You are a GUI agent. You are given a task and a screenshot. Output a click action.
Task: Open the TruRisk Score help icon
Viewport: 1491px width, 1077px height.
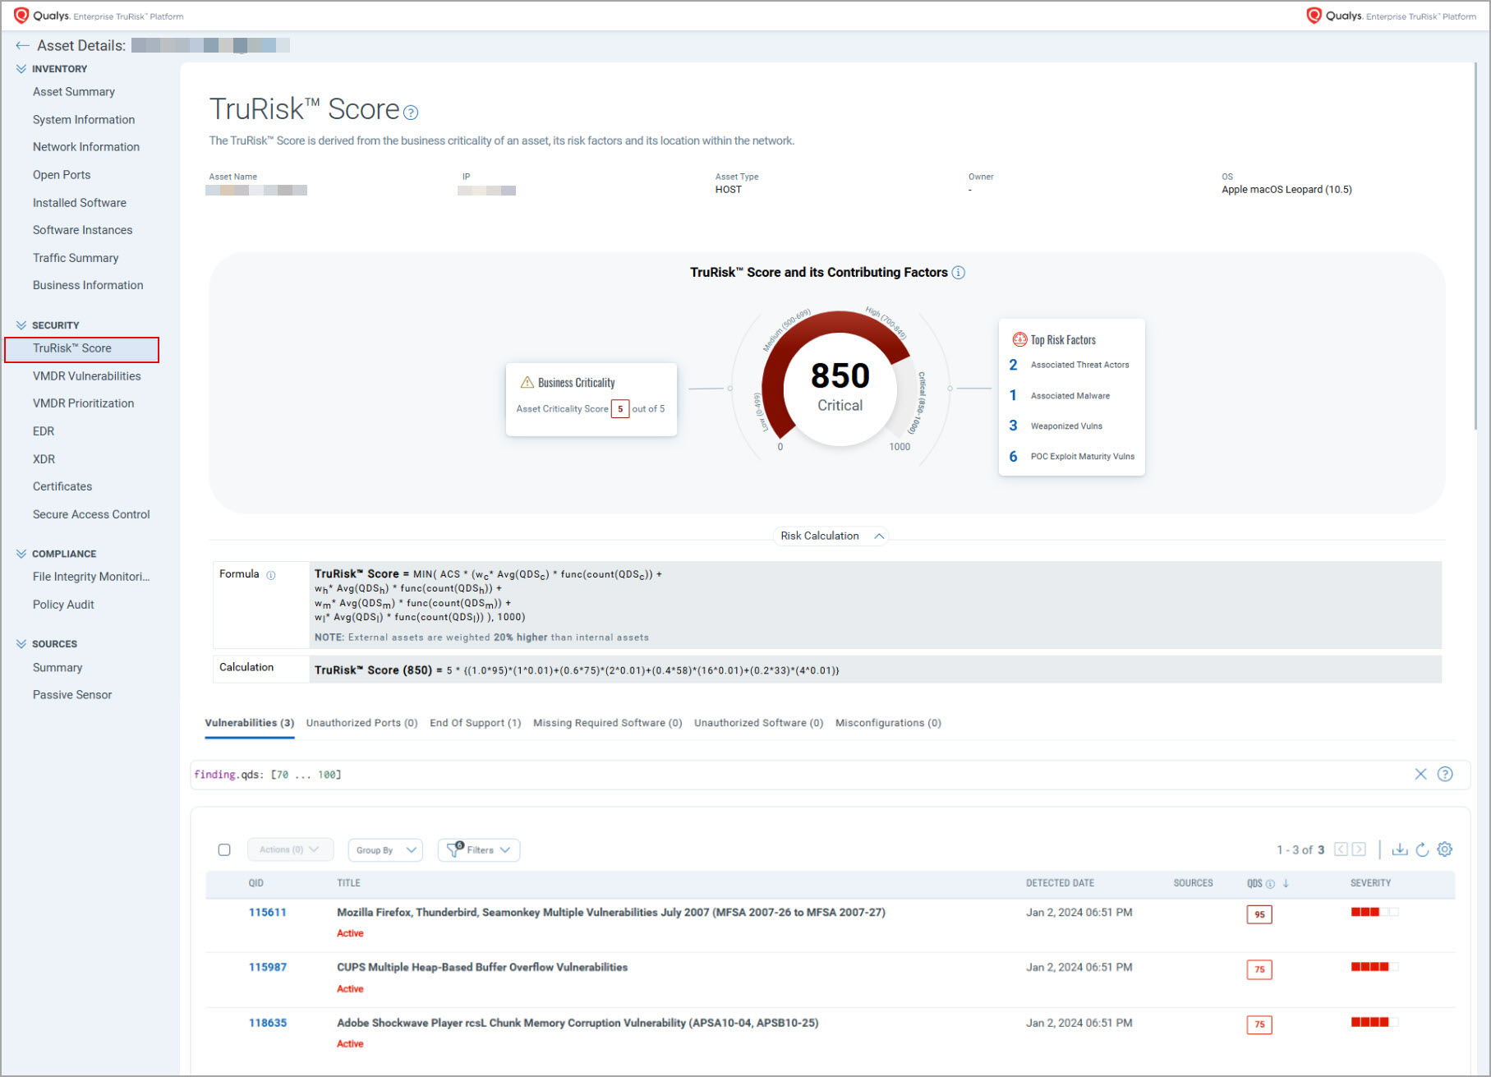coord(411,113)
